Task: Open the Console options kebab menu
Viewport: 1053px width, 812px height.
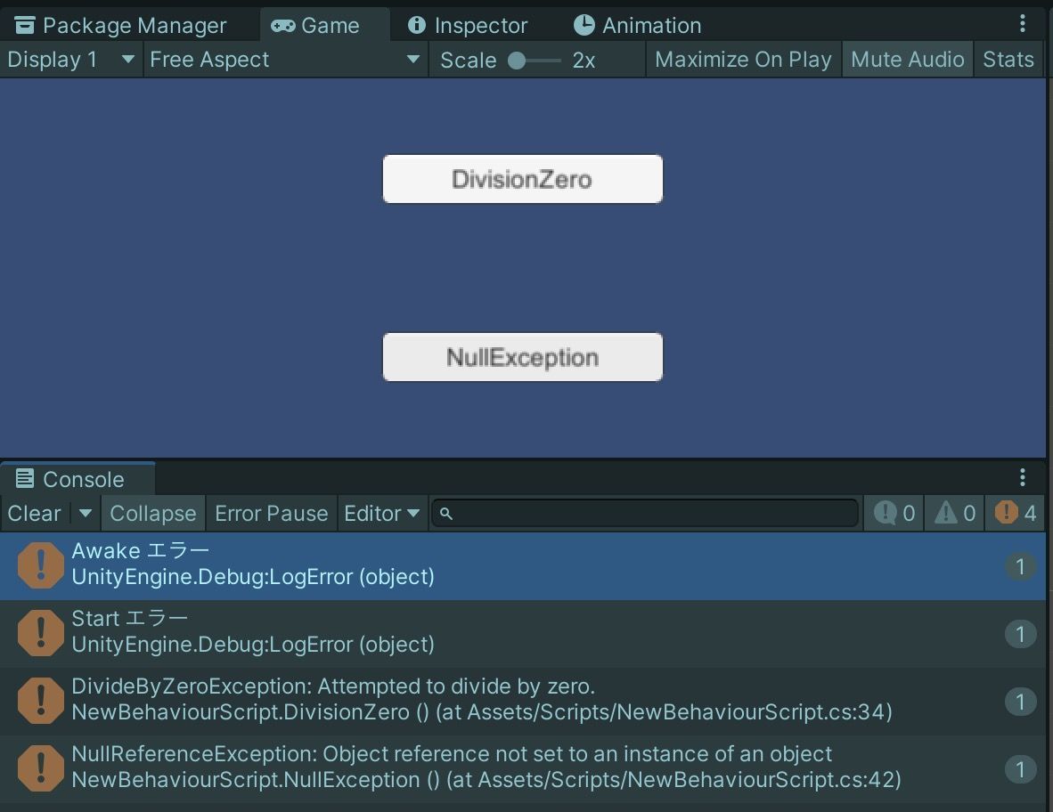Action: tap(1022, 478)
